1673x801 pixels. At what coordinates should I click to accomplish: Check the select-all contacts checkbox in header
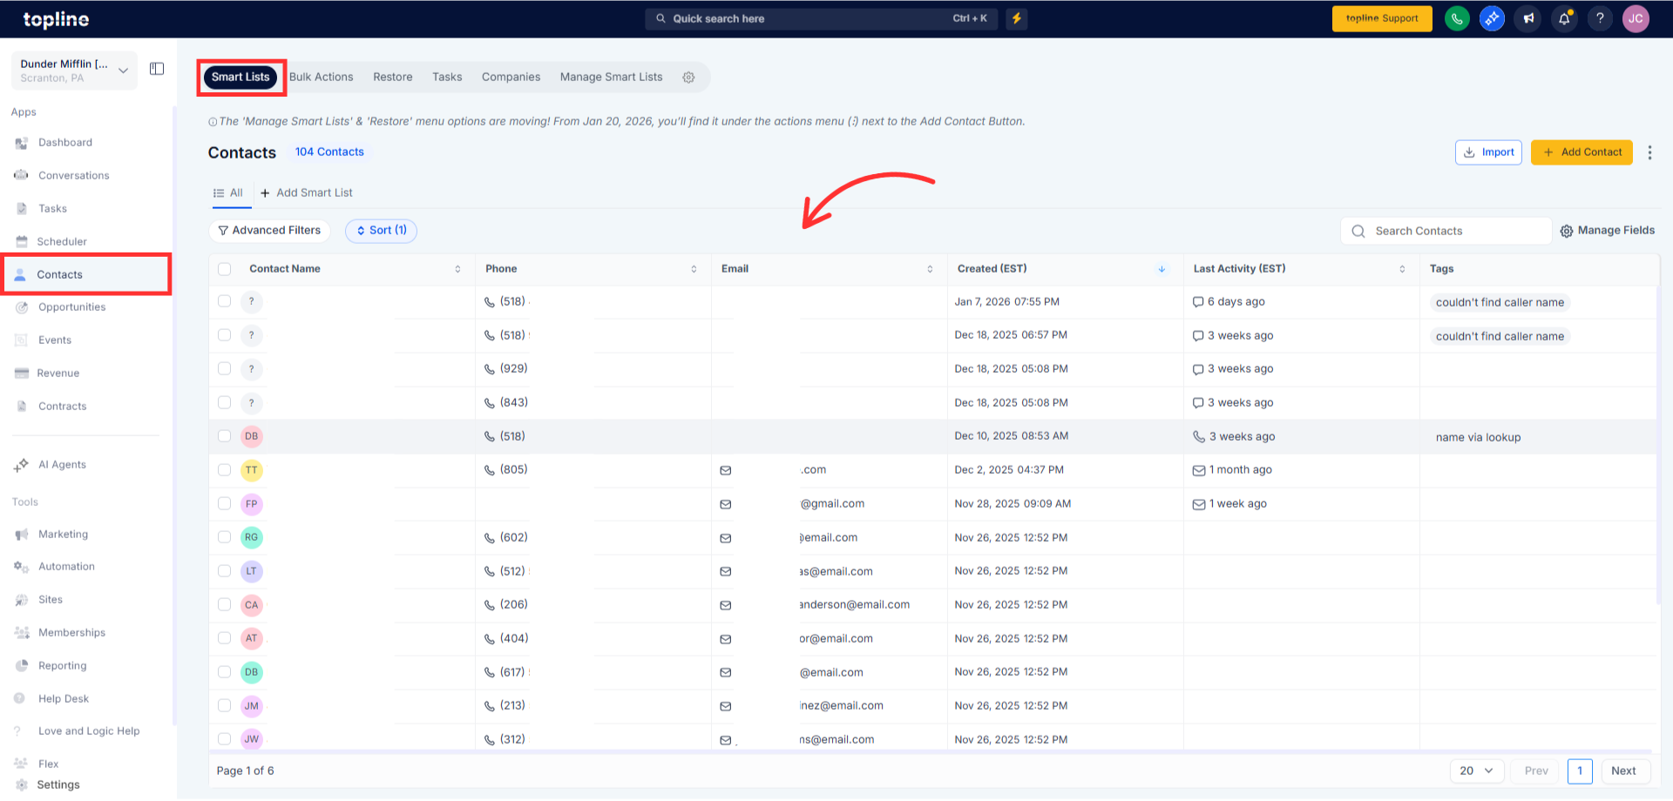click(225, 269)
